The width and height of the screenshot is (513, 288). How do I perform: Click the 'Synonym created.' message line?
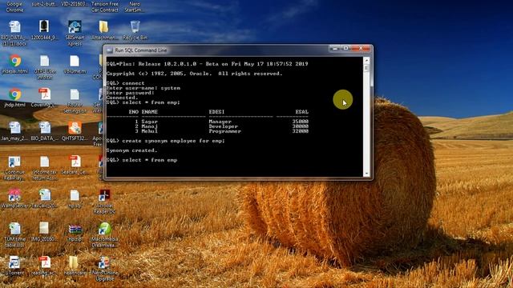[131, 150]
